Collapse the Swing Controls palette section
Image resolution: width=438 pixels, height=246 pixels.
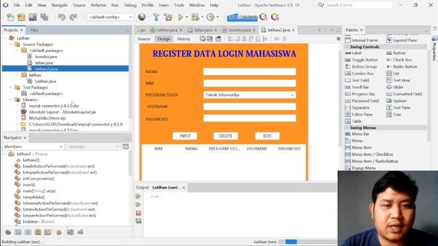347,47
